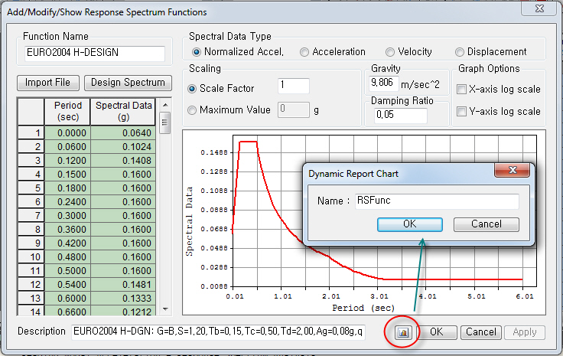Click the Import File button
This screenshot has width=563, height=356.
[x=47, y=82]
